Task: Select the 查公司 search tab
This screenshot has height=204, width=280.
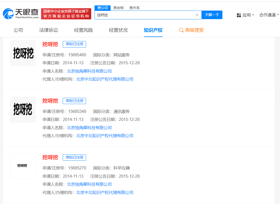Action: coord(103,8)
